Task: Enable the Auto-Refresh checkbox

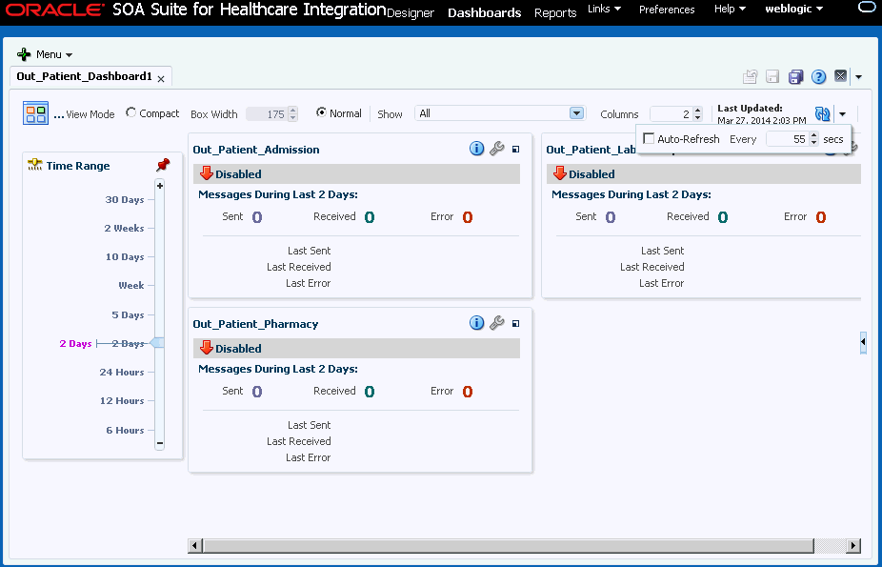Action: [649, 138]
